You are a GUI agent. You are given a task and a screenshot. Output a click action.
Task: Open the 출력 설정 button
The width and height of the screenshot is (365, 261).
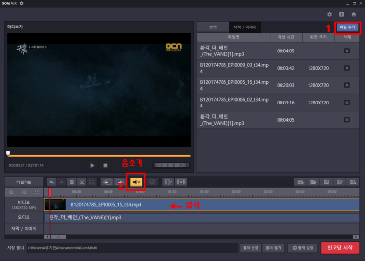[303, 248]
